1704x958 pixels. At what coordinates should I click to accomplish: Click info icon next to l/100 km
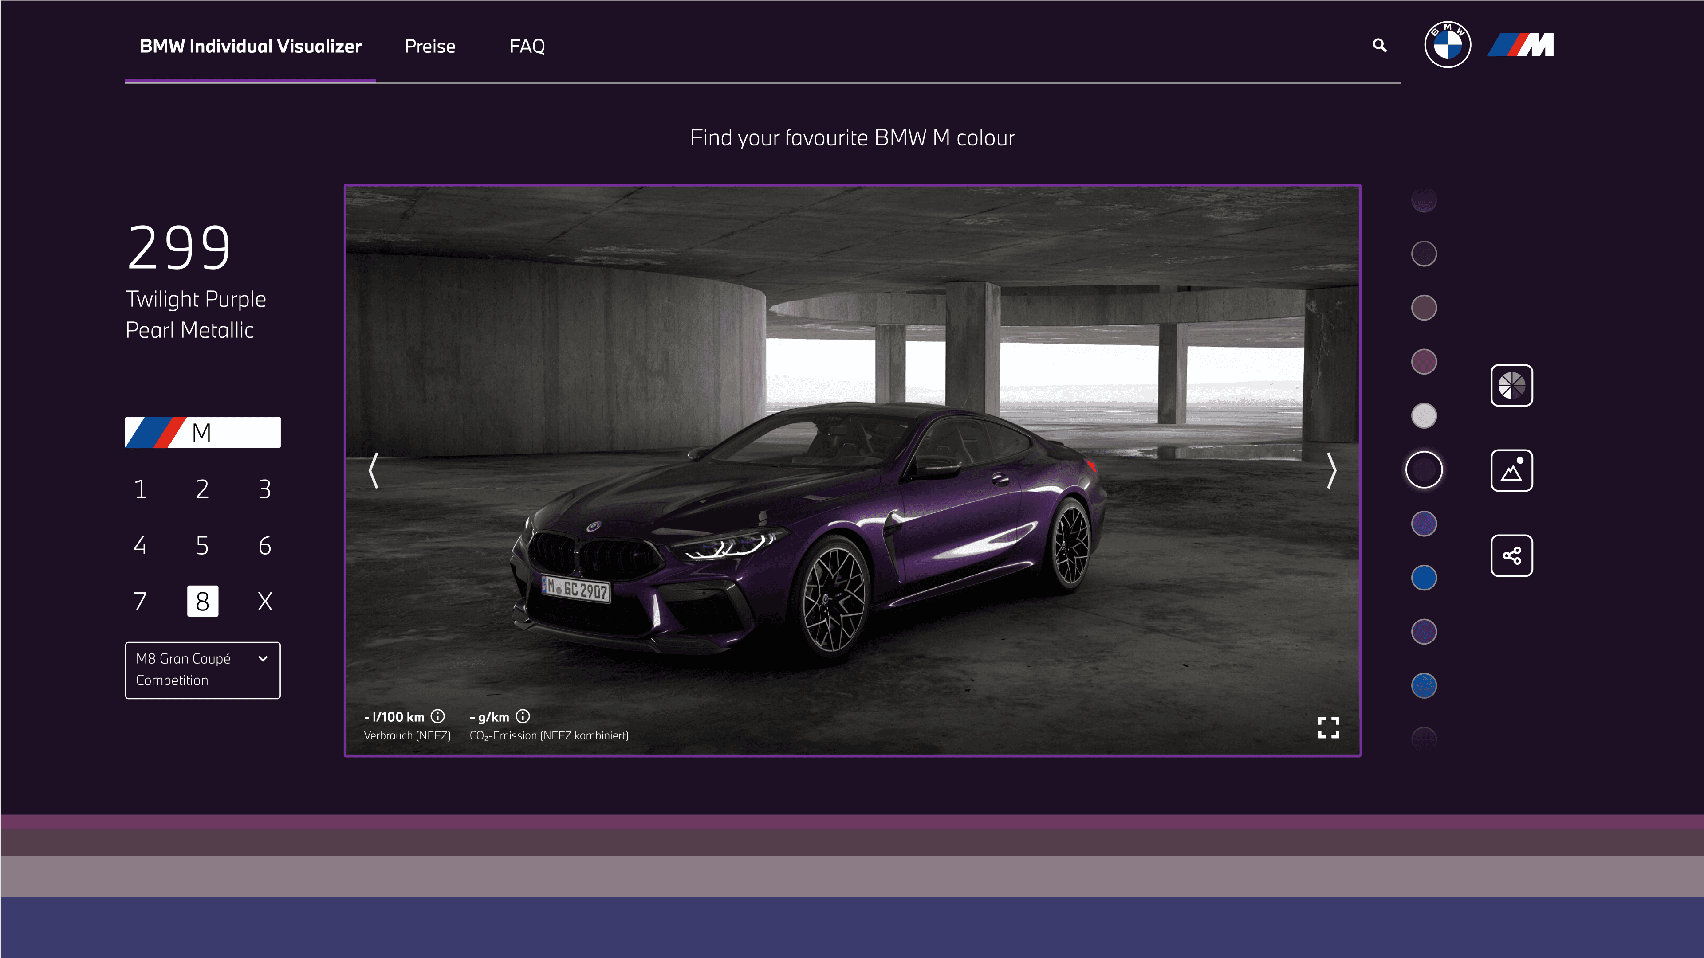click(438, 716)
